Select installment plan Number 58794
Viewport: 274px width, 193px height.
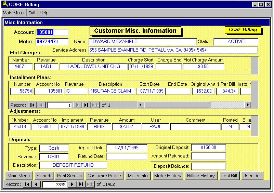click(x=21, y=91)
